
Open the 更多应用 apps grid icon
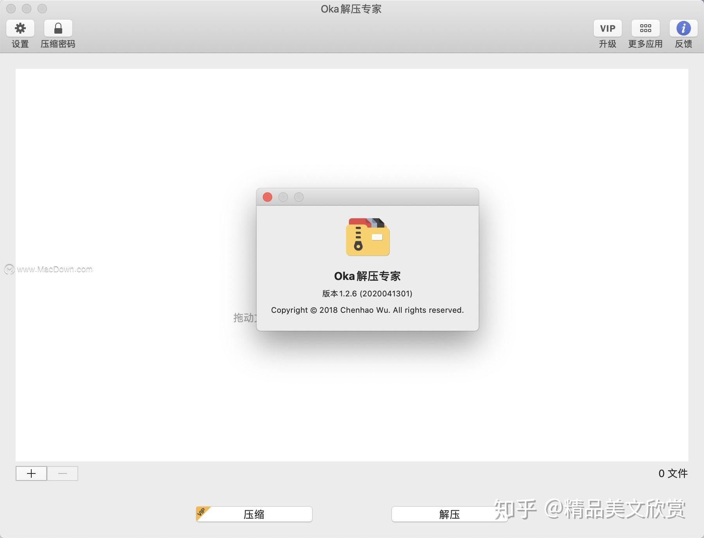[645, 28]
